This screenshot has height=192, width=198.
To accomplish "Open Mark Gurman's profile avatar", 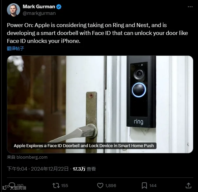I will point(14,10).
